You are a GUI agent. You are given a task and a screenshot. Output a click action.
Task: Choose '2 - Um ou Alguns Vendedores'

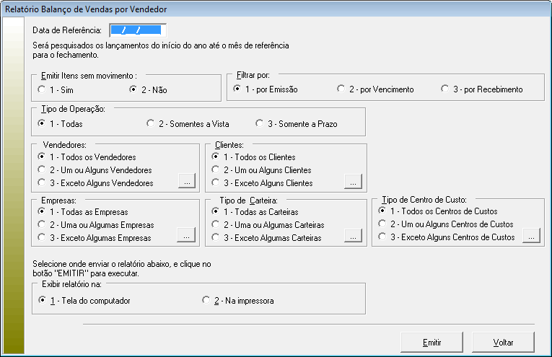pyautogui.click(x=42, y=170)
